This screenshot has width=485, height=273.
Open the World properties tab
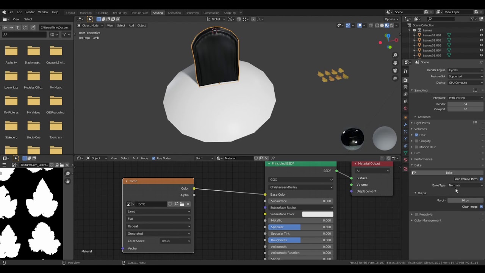click(405, 109)
